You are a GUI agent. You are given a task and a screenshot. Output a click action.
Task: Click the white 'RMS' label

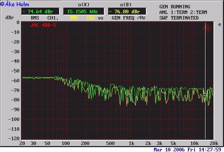35,18
